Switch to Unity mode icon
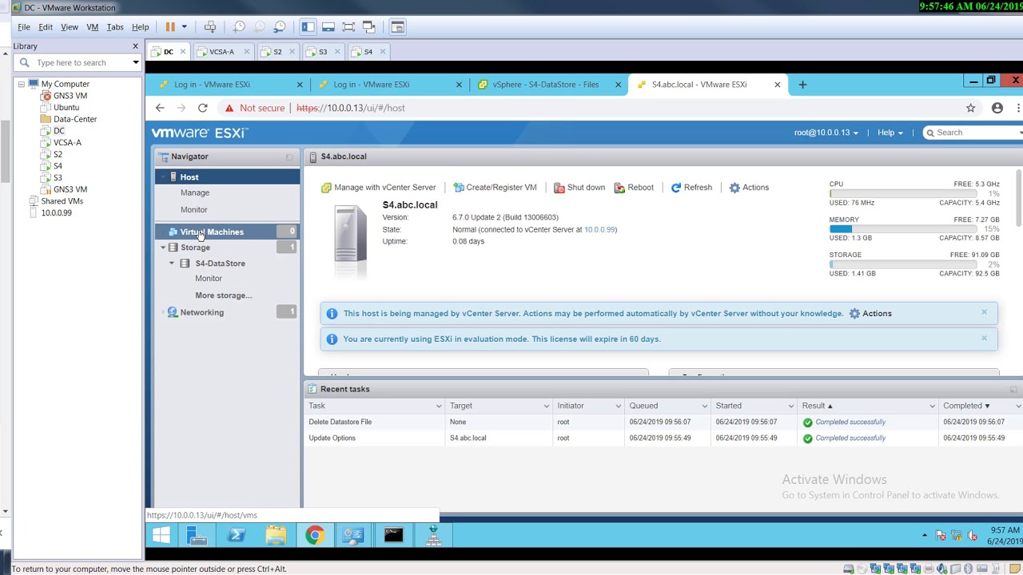The height and width of the screenshot is (575, 1023). pyautogui.click(x=368, y=27)
